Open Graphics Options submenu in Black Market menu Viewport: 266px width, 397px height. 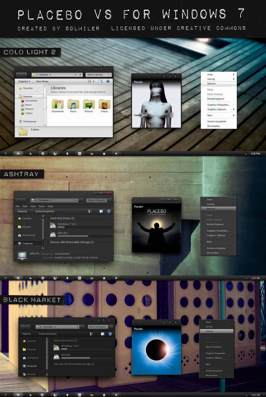[216, 358]
